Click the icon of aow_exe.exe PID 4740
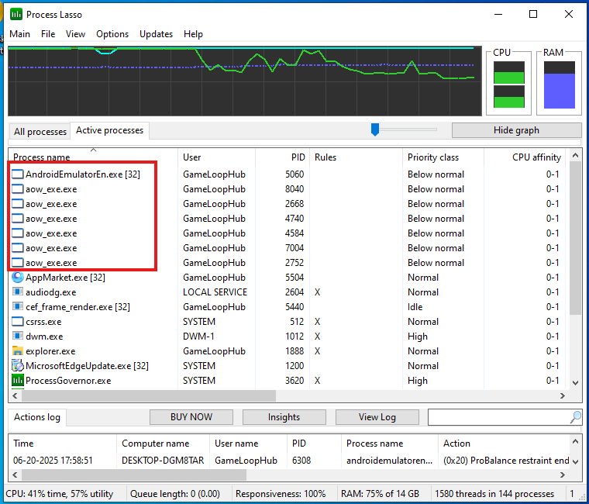This screenshot has height=504, width=589. pos(18,219)
